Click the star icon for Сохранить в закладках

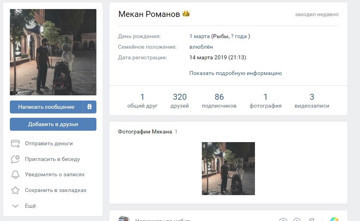[x=15, y=190]
